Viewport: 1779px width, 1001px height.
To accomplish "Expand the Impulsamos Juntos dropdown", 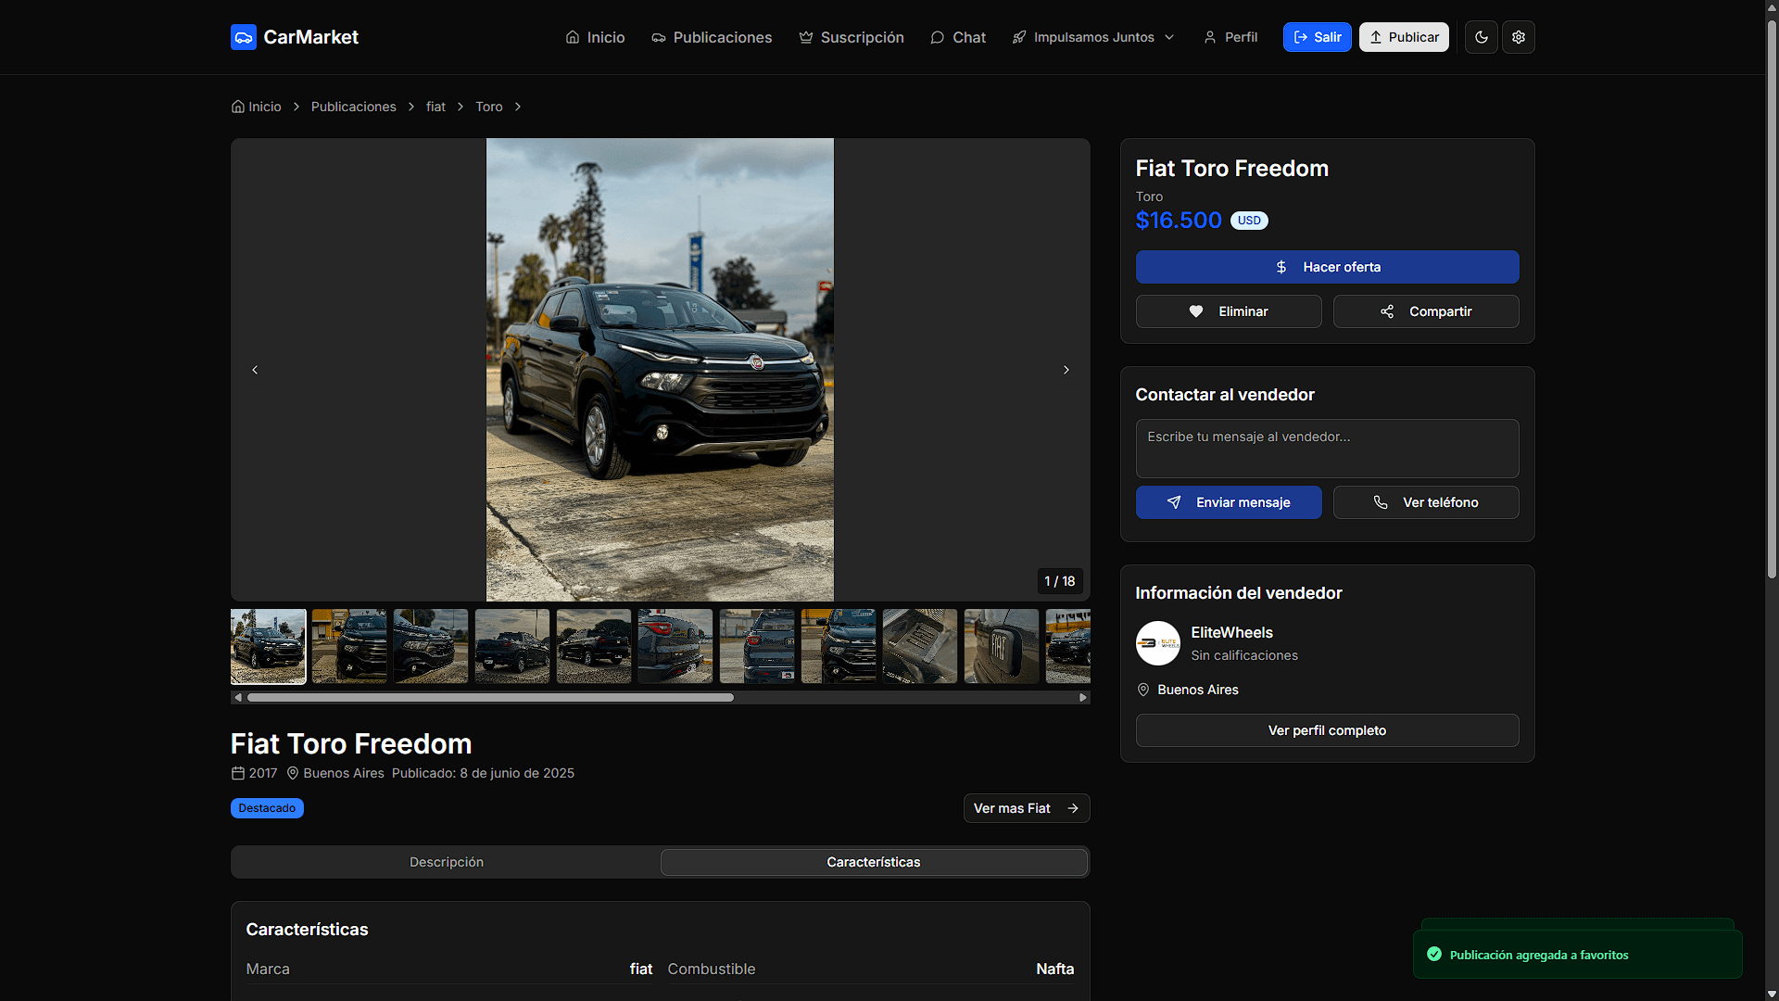I will 1093,37.
